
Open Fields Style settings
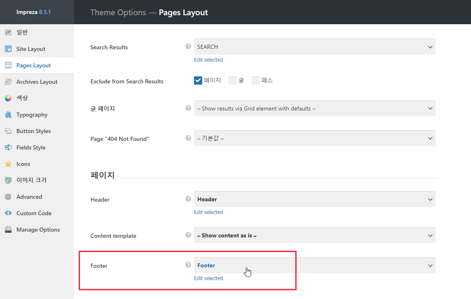tap(37, 147)
